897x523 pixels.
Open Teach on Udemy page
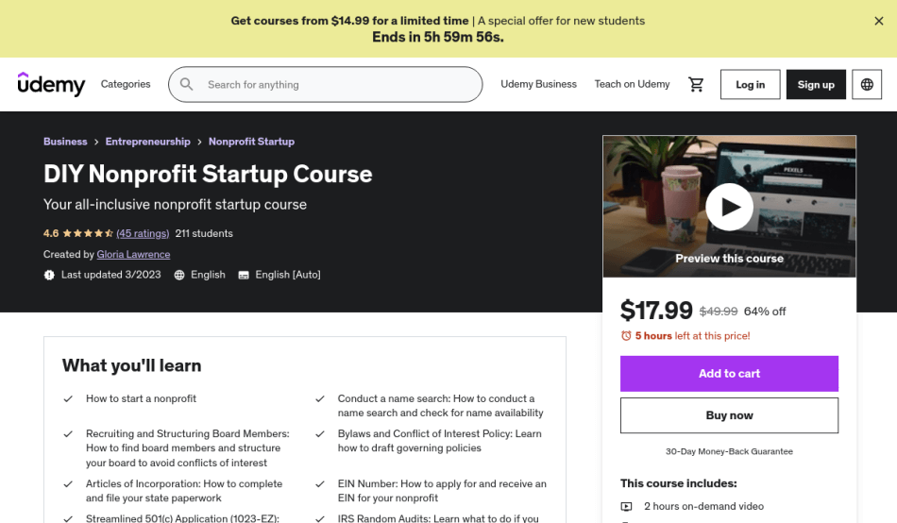[x=632, y=84]
